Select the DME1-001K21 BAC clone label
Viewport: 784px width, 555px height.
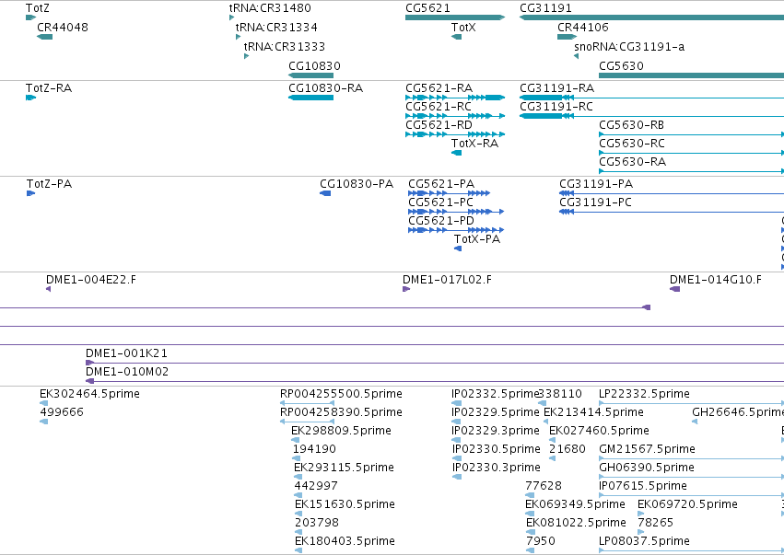pyautogui.click(x=126, y=353)
